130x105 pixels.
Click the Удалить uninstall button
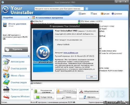coord(16,49)
